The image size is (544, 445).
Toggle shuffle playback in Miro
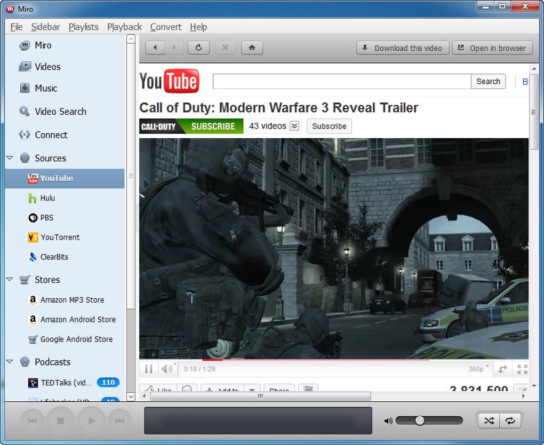coord(489,421)
